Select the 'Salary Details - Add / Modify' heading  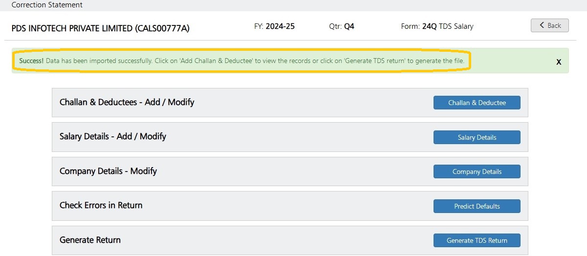[x=113, y=137]
